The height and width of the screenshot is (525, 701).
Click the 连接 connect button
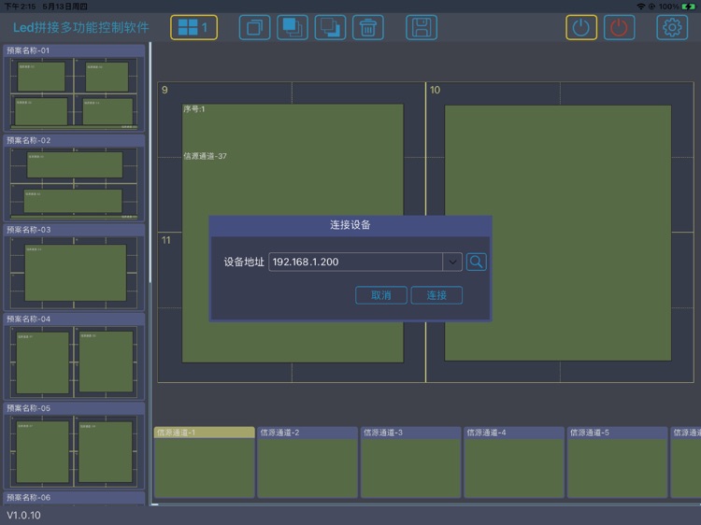tap(436, 295)
